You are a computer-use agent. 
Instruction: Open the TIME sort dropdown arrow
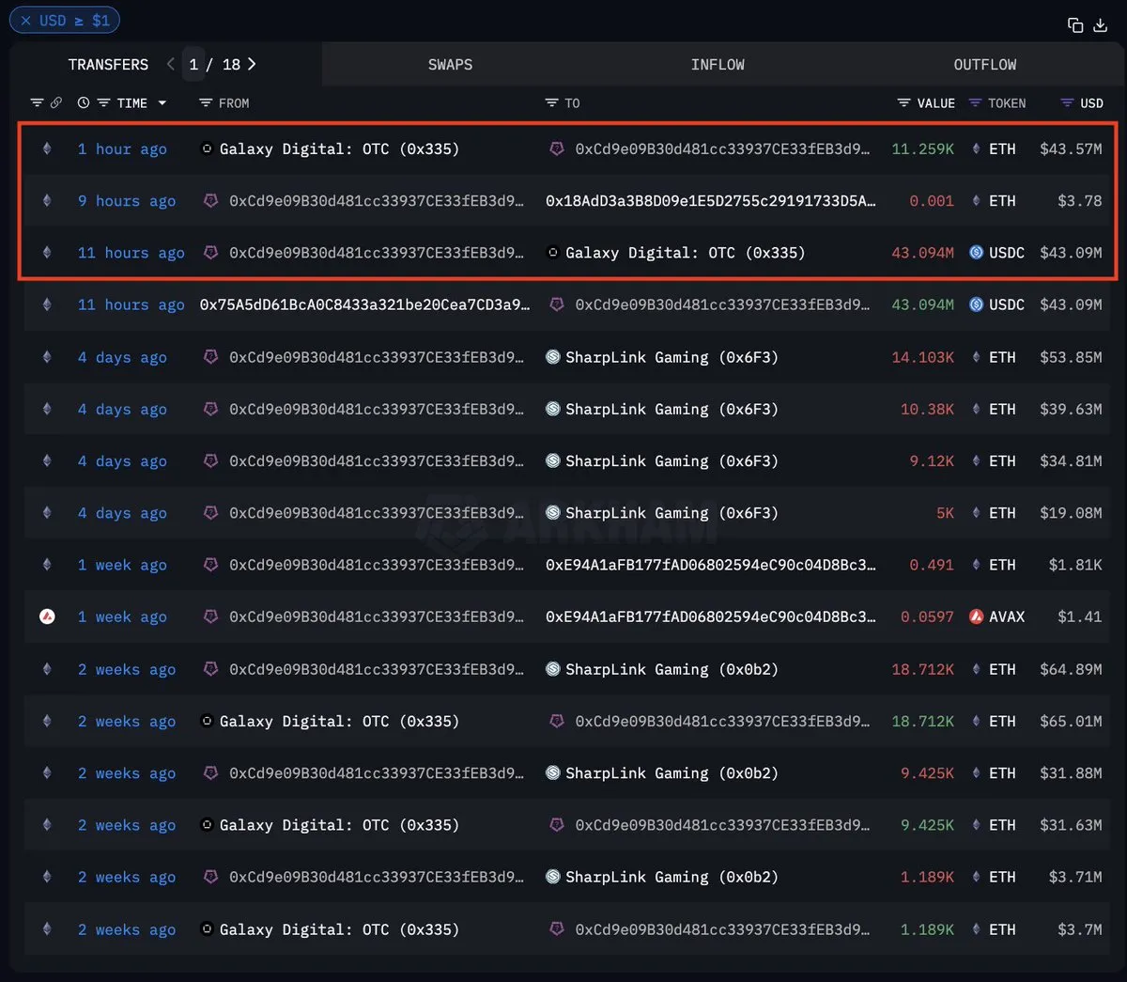point(162,103)
